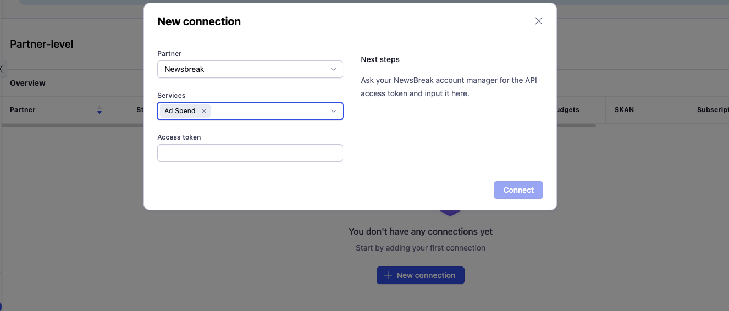729x311 pixels.
Task: Click the Overview section label
Action: click(x=27, y=83)
